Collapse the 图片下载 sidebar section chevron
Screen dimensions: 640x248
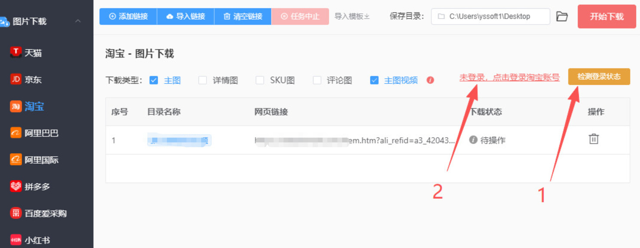coord(78,21)
